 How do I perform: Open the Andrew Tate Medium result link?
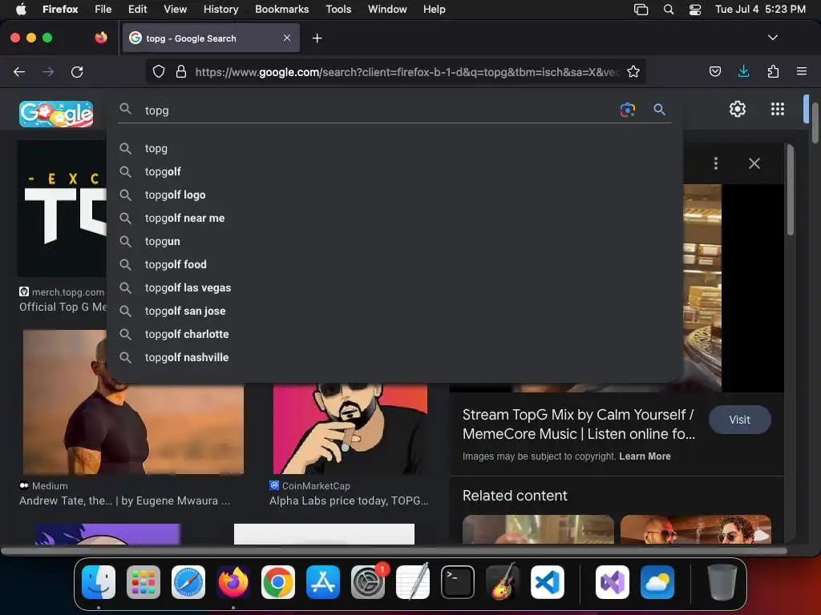(124, 500)
